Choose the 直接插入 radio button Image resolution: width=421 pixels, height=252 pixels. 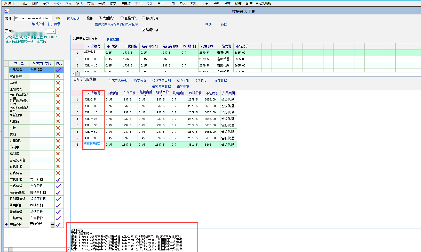122,18
